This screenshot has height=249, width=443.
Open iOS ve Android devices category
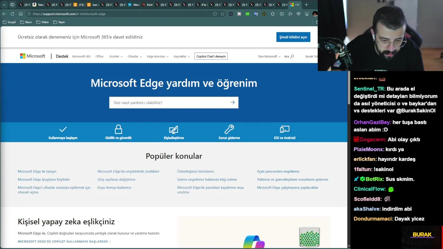284,132
